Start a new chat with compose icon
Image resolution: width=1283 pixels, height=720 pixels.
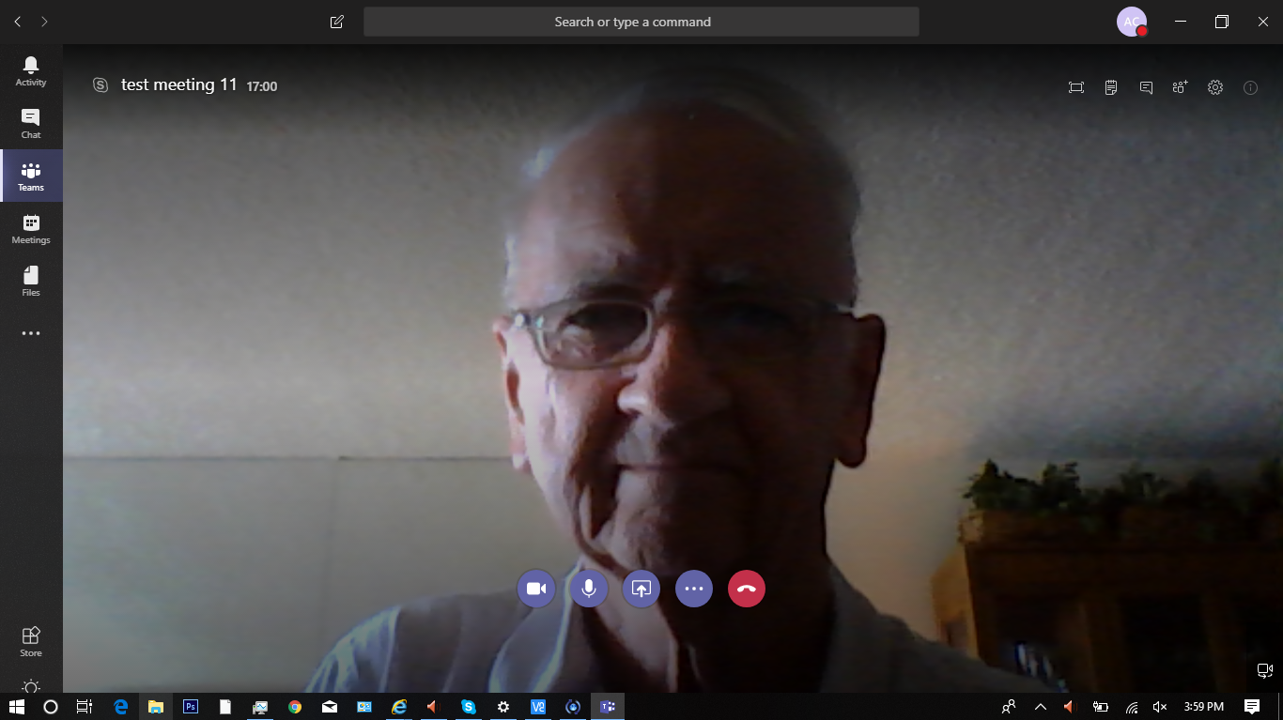(337, 22)
